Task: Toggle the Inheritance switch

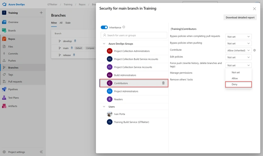Action: pos(104,27)
